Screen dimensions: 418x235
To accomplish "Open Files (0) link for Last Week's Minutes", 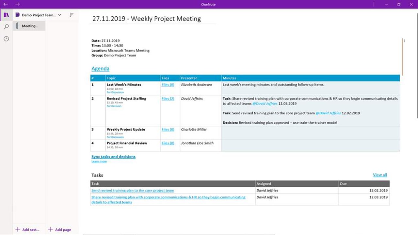I will (x=168, y=85).
